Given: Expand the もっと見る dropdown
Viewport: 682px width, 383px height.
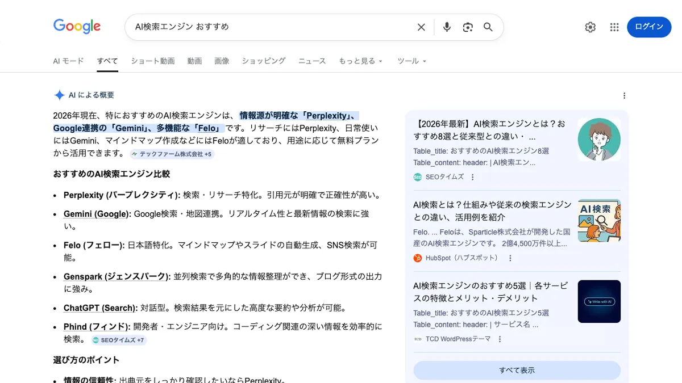Looking at the screenshot, I should click(x=361, y=61).
